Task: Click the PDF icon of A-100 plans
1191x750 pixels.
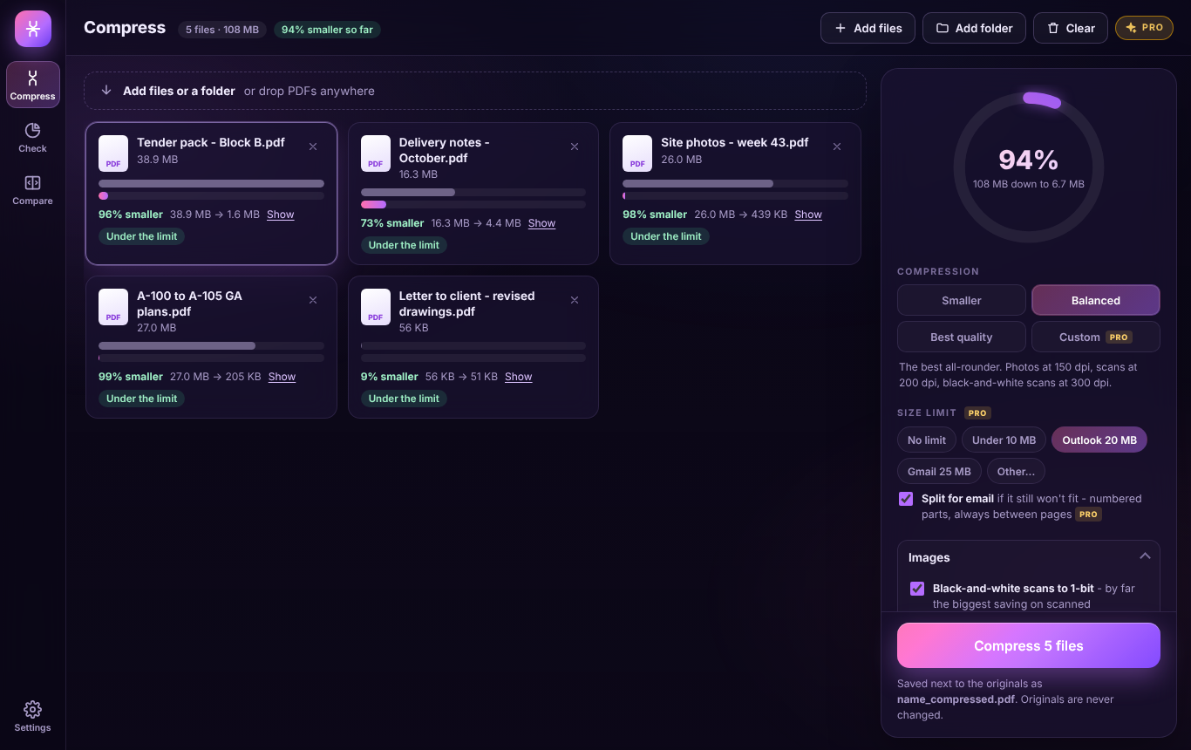Action: (113, 306)
